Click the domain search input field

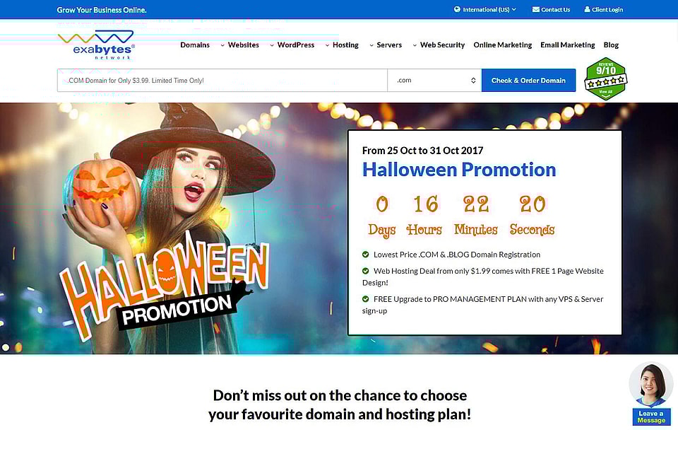pyautogui.click(x=222, y=80)
